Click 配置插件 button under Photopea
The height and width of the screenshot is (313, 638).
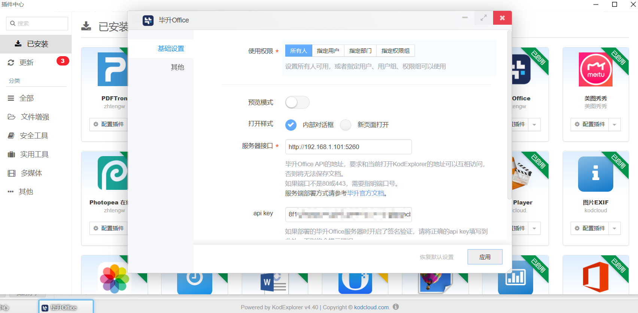(109, 228)
